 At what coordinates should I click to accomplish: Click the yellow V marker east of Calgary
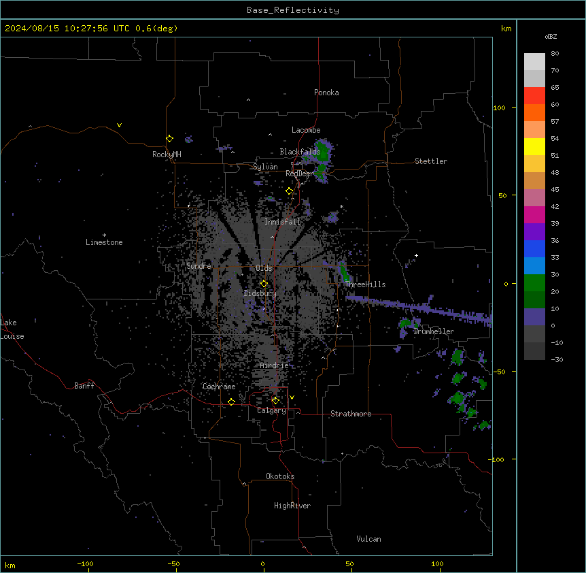[x=292, y=397]
